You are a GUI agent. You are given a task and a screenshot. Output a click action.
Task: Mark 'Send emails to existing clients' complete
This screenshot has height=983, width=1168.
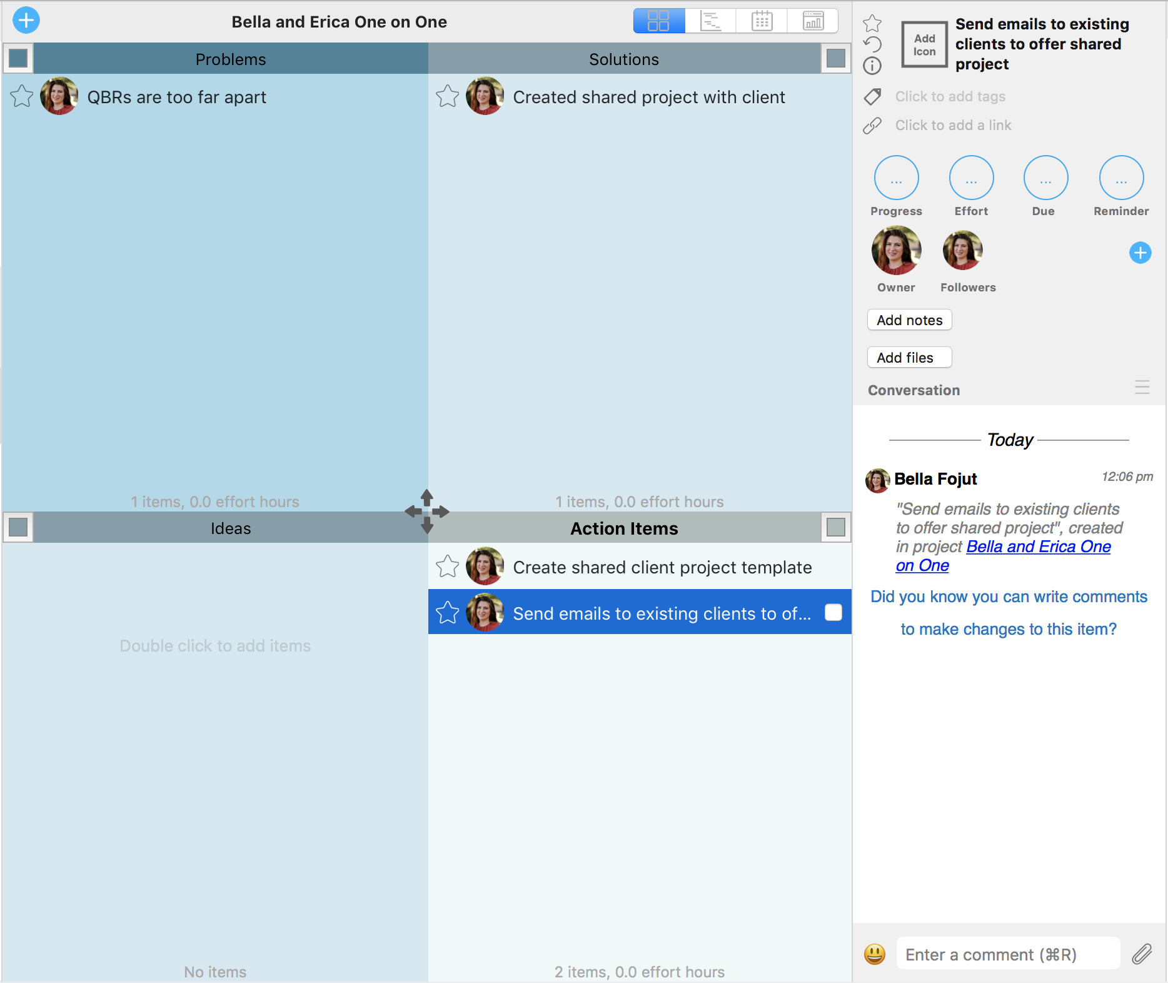(x=833, y=612)
